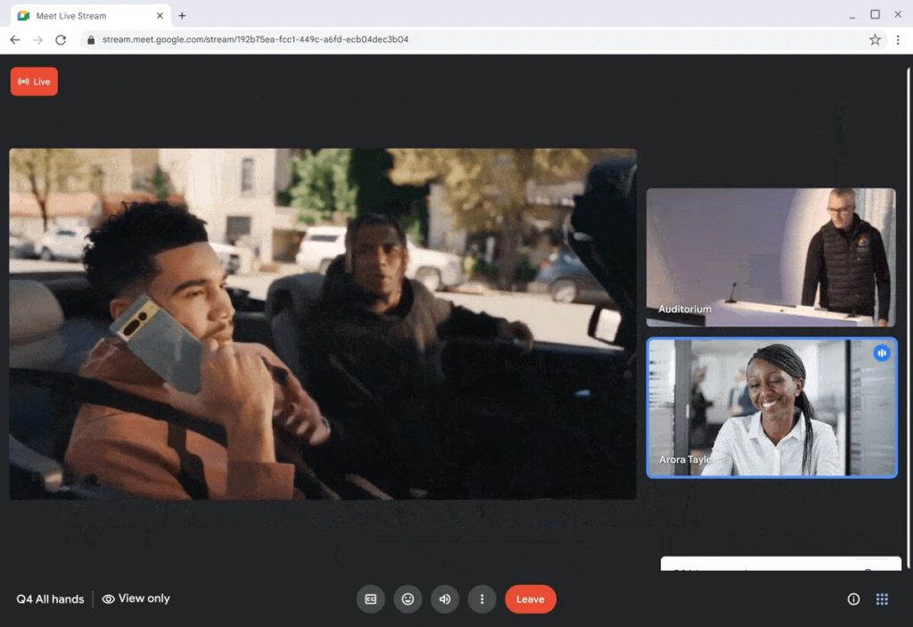
Task: Select the Auditorium participant tile
Action: pyautogui.click(x=770, y=257)
